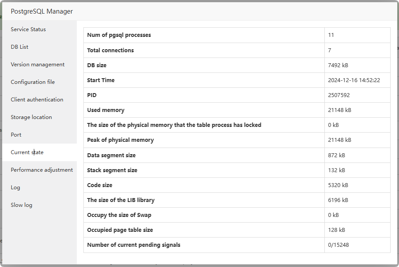Open the Slow log tab
The height and width of the screenshot is (267, 399).
[22, 205]
